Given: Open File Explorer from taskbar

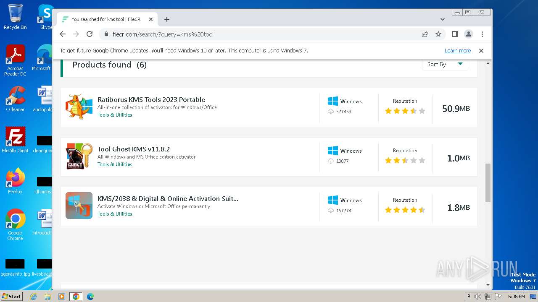Looking at the screenshot, I should pos(47,297).
